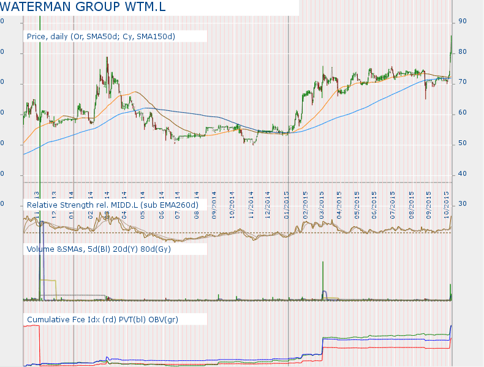The width and height of the screenshot is (484, 367).
Task: Click the 02/2015 date axis label
Action: tap(306, 205)
